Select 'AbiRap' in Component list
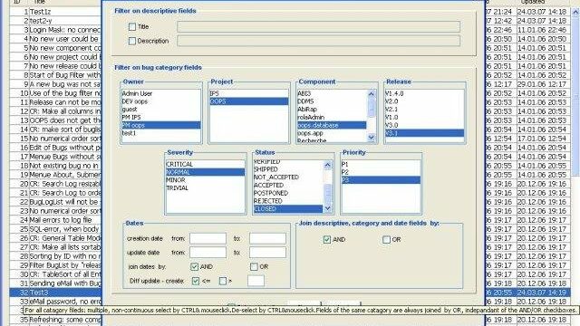This screenshot has height=326, width=580. tap(332, 110)
